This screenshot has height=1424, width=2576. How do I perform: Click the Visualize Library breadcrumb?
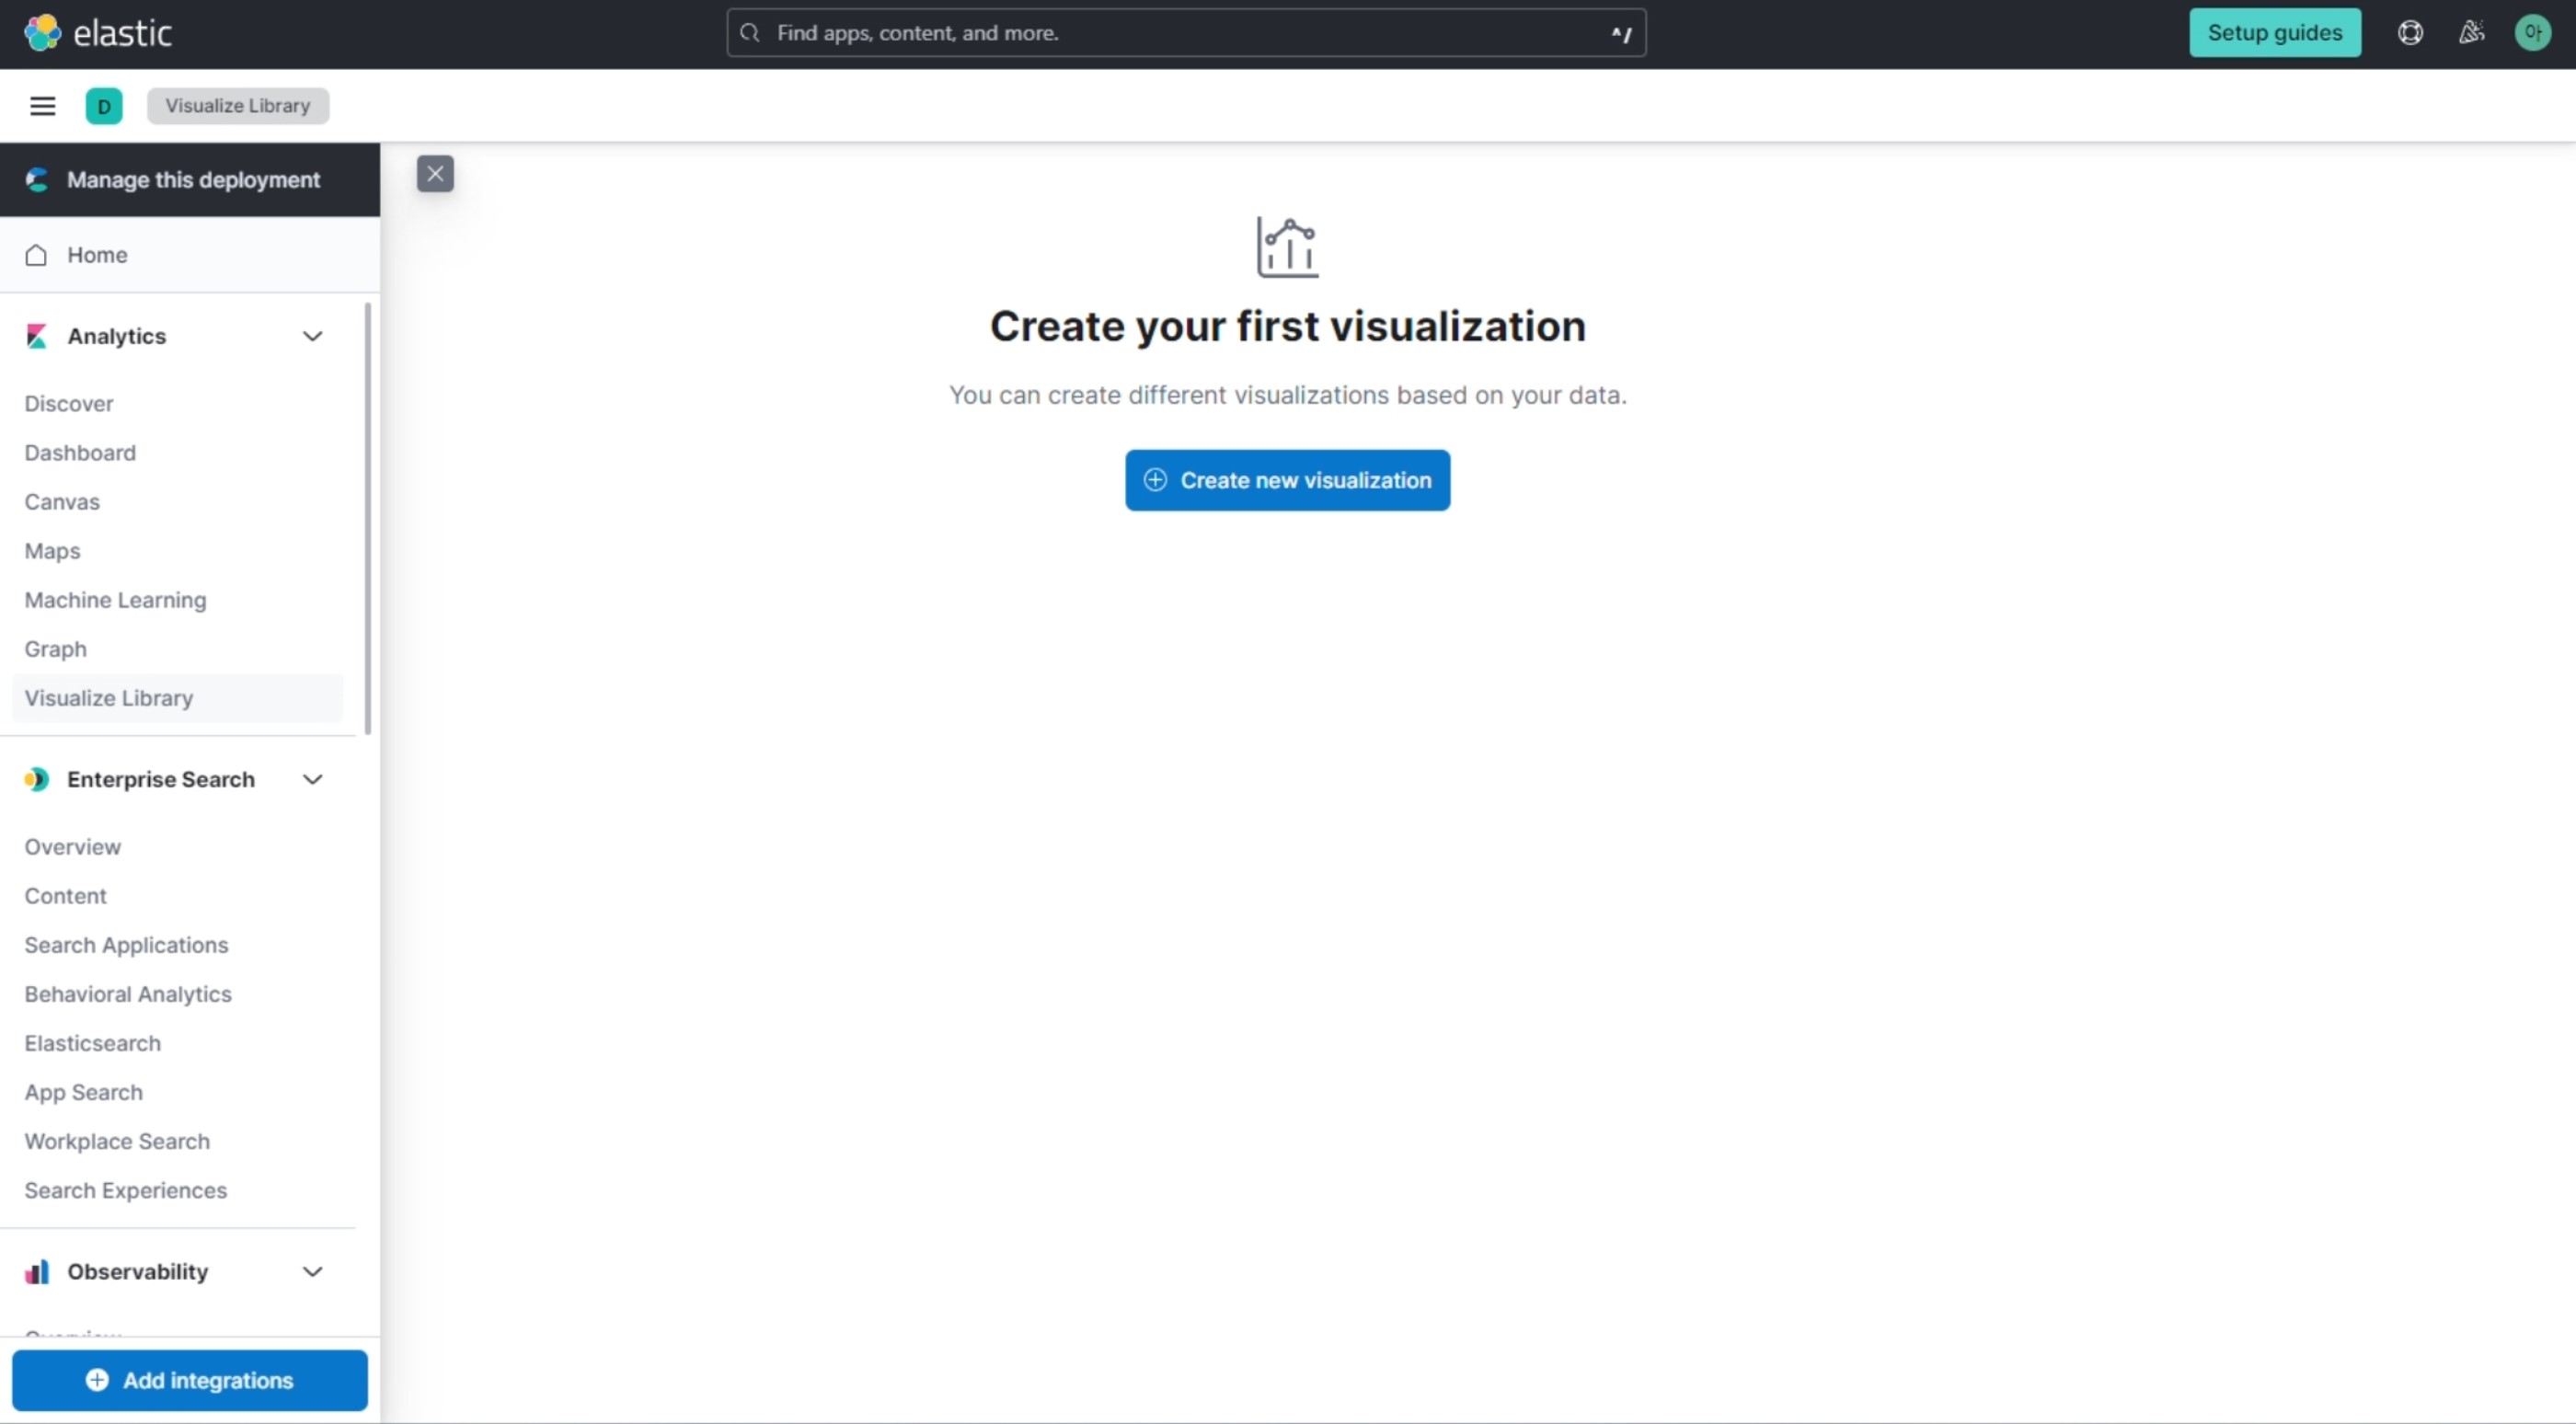238,106
